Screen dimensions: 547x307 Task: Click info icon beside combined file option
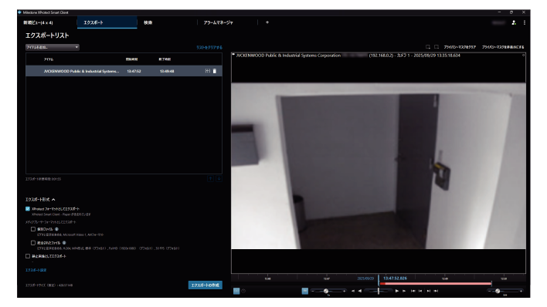(64, 243)
